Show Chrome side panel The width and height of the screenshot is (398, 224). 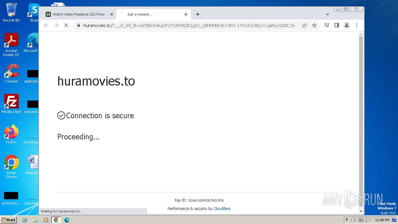pos(336,25)
